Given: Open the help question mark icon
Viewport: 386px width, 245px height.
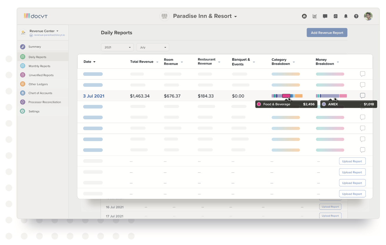Looking at the screenshot, I should (356, 16).
